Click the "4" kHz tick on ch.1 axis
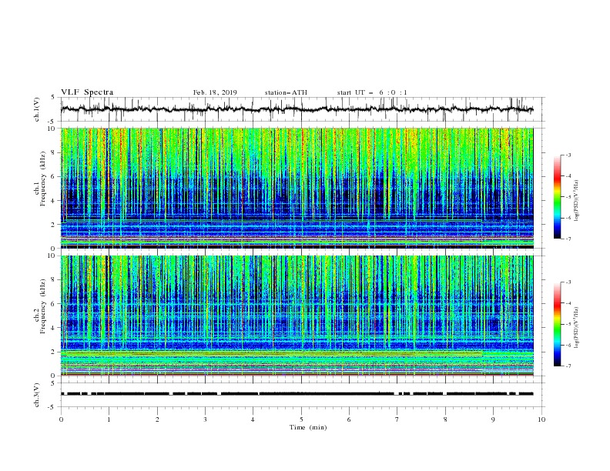 coord(54,201)
